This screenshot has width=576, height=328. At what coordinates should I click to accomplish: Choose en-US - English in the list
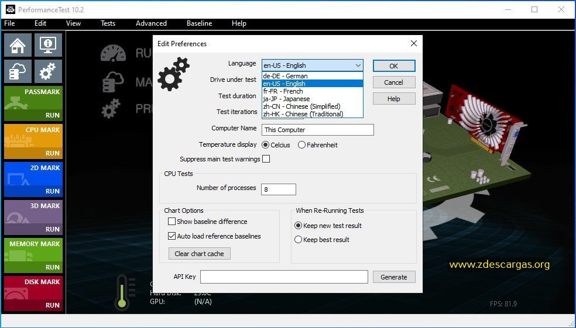pyautogui.click(x=313, y=84)
